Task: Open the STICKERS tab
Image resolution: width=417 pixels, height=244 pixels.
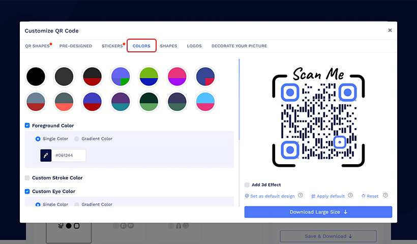Action: pos(112,46)
